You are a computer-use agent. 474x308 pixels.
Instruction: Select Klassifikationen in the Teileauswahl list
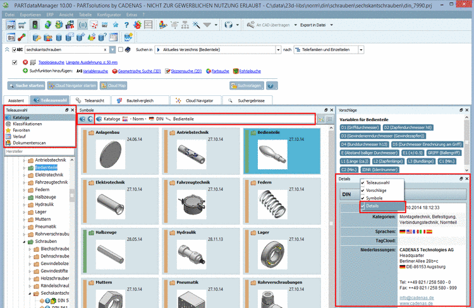39,124
